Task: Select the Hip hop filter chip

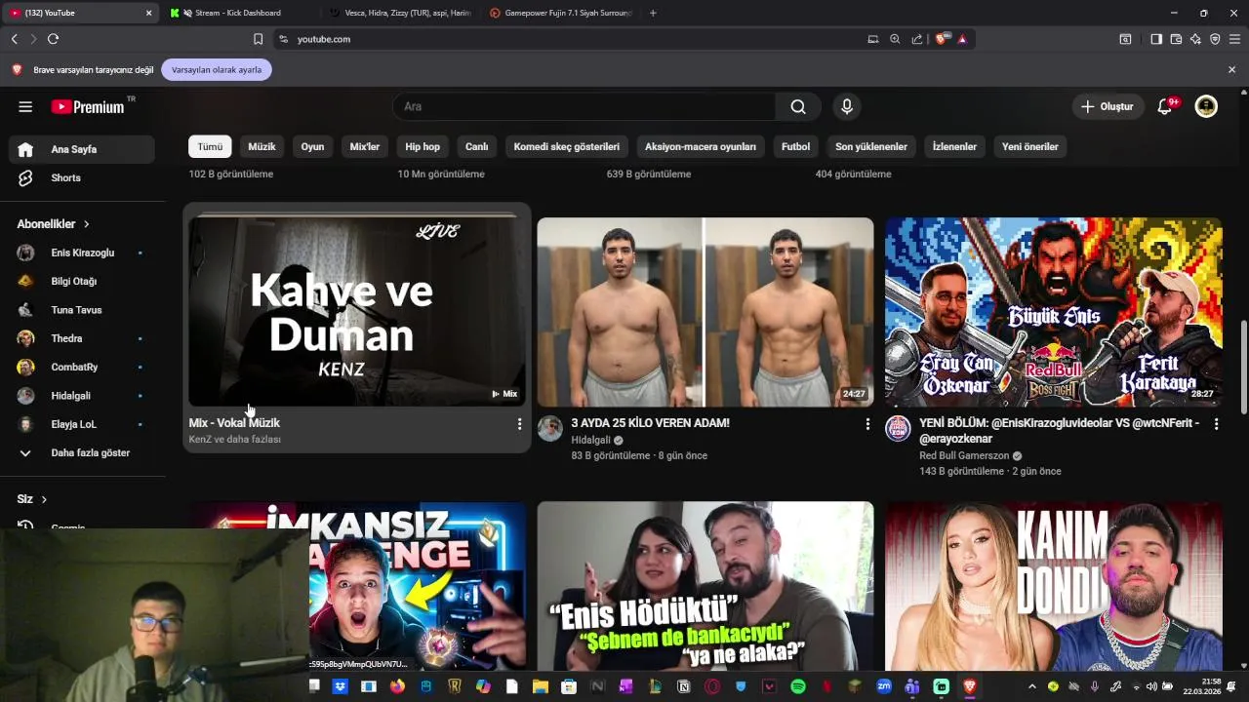Action: [x=423, y=146]
